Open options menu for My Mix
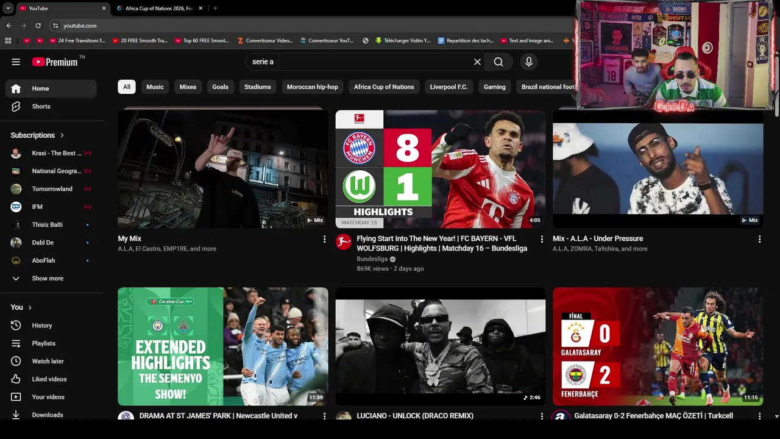 (324, 240)
